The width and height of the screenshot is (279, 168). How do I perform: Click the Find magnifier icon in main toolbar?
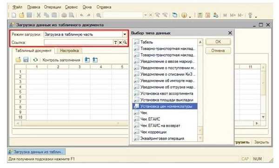pyautogui.click(x=99, y=15)
